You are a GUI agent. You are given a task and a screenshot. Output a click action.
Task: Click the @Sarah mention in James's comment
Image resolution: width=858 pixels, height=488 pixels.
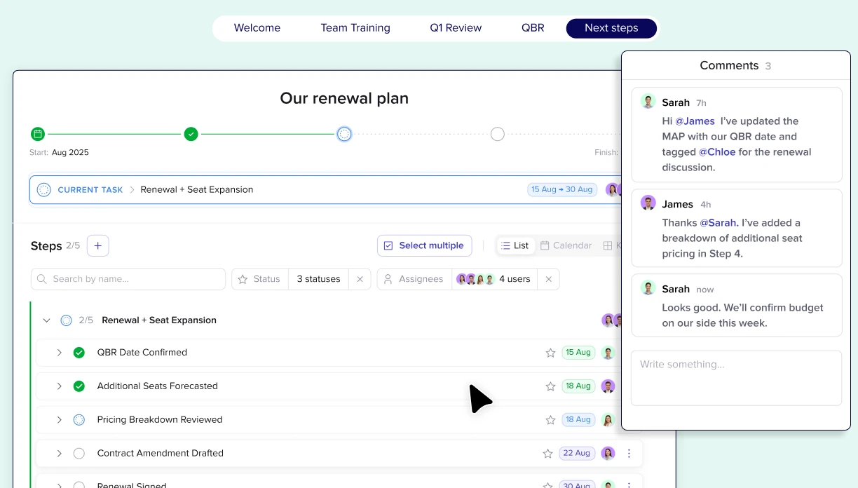719,223
